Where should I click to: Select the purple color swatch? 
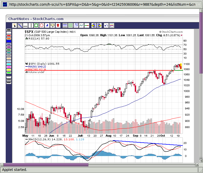click(x=9, y=47)
